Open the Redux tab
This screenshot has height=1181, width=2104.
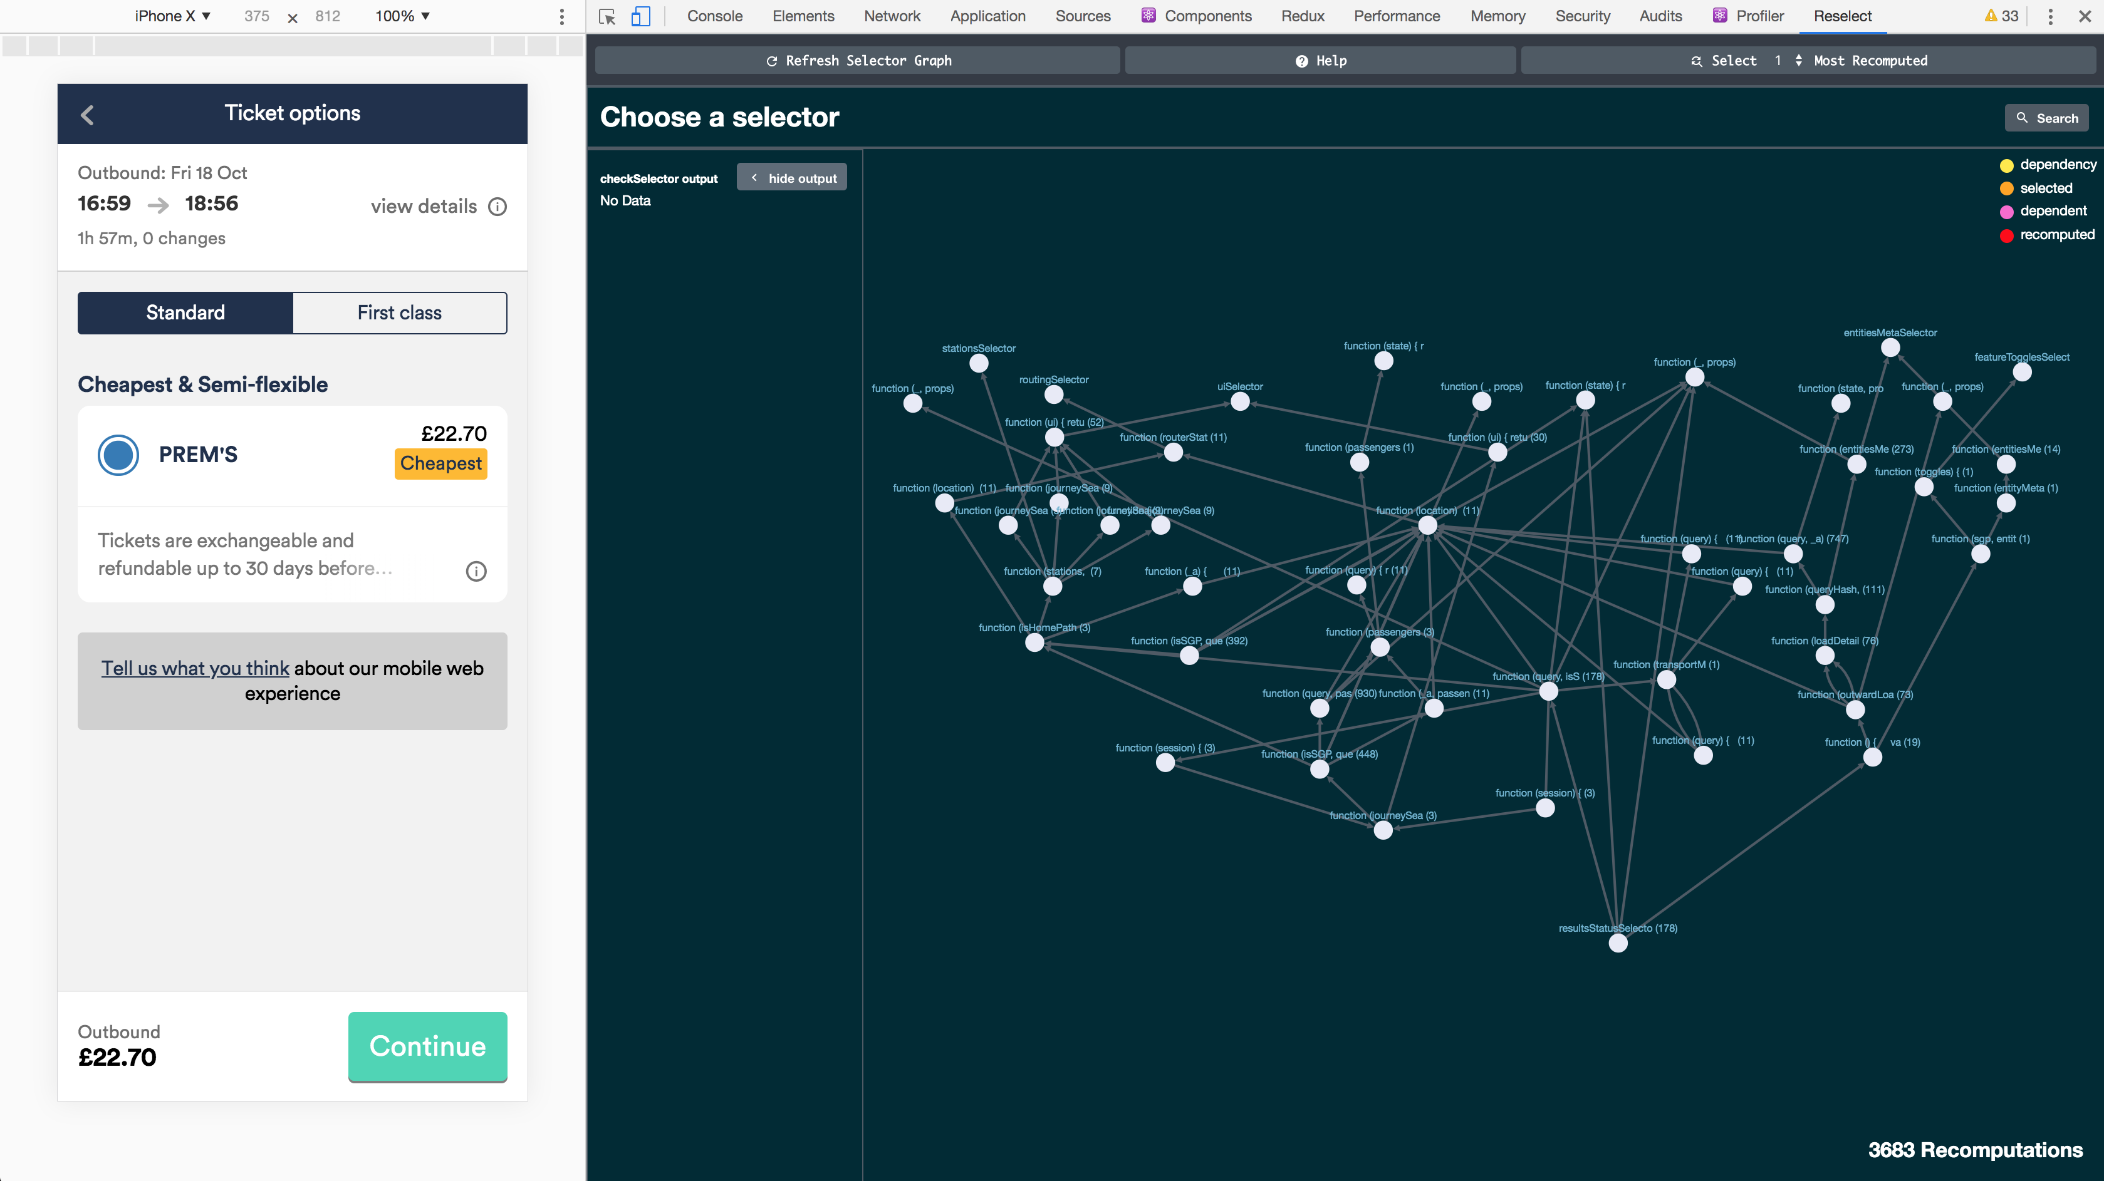[1302, 16]
